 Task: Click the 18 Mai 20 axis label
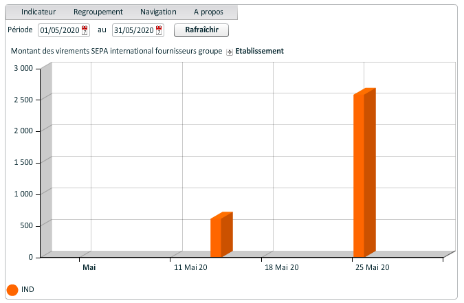282,267
